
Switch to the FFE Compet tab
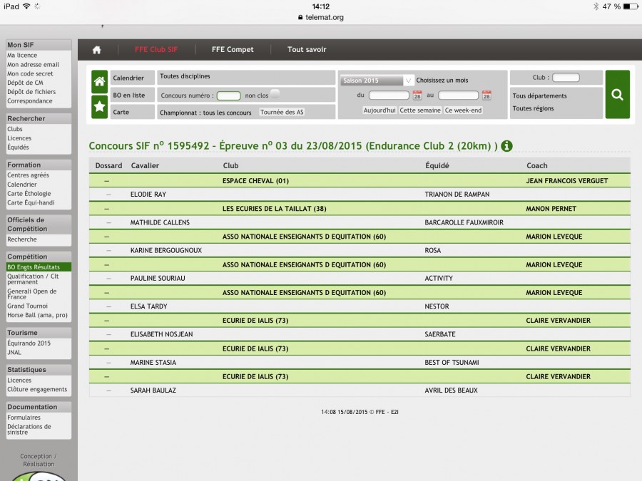point(233,50)
